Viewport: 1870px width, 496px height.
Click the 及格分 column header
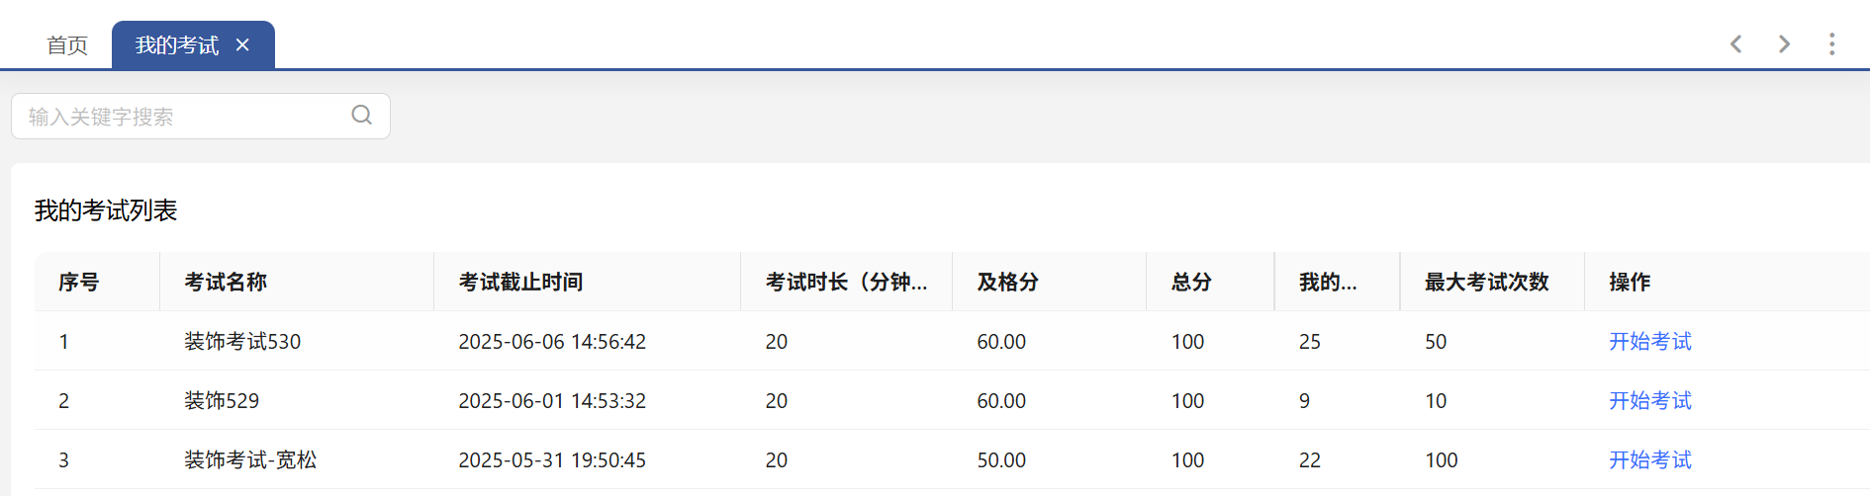tap(1007, 283)
